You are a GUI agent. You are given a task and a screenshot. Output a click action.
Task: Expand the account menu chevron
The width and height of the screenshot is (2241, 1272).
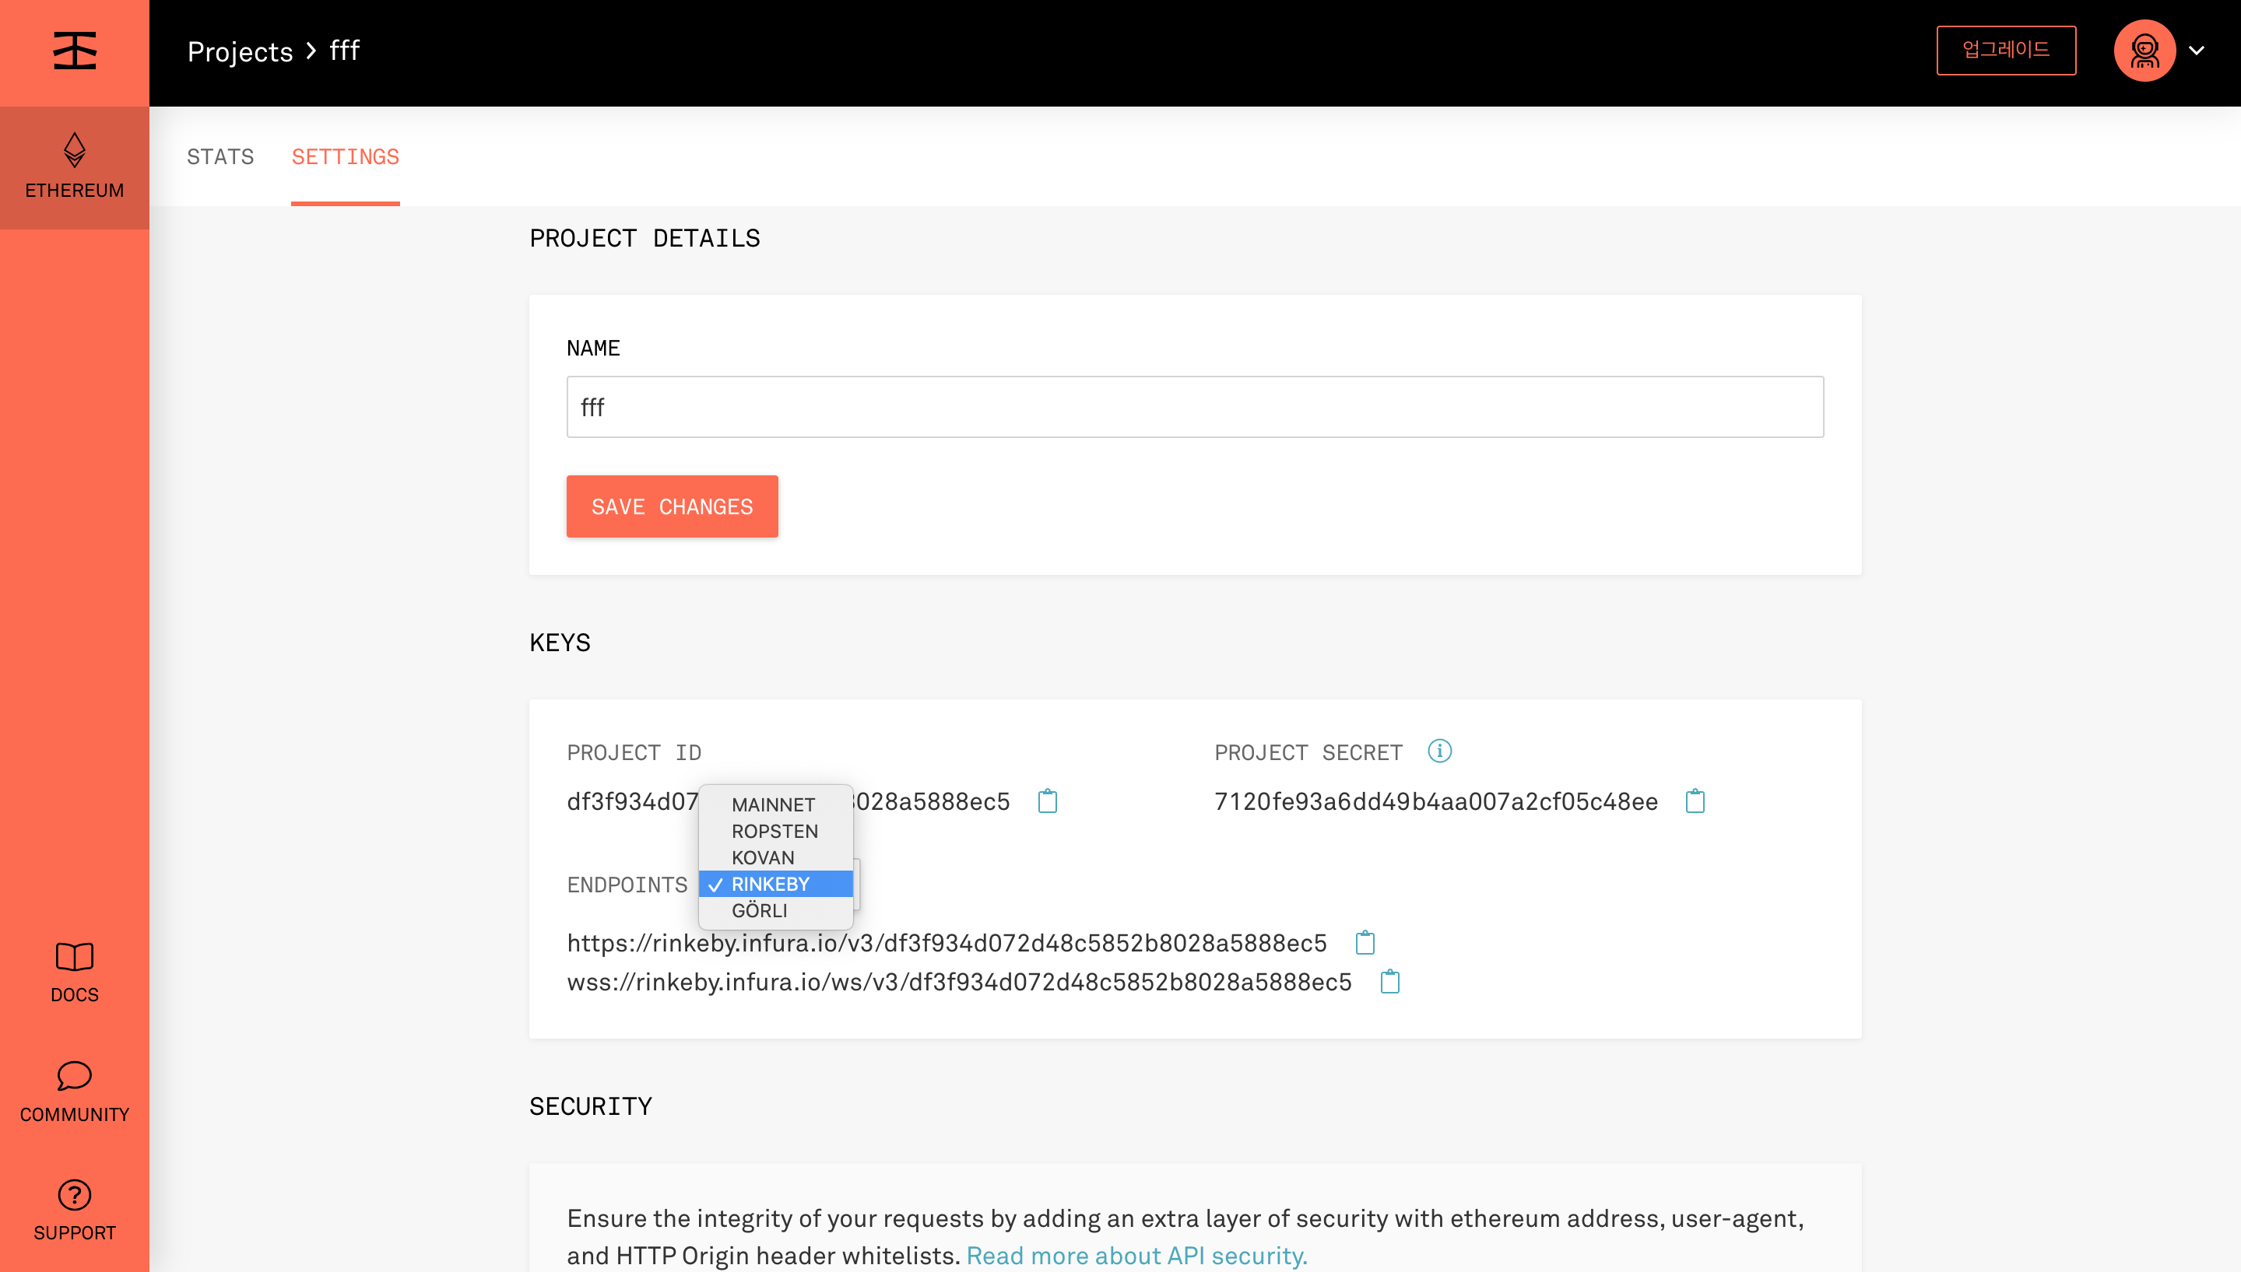pyautogui.click(x=2197, y=51)
